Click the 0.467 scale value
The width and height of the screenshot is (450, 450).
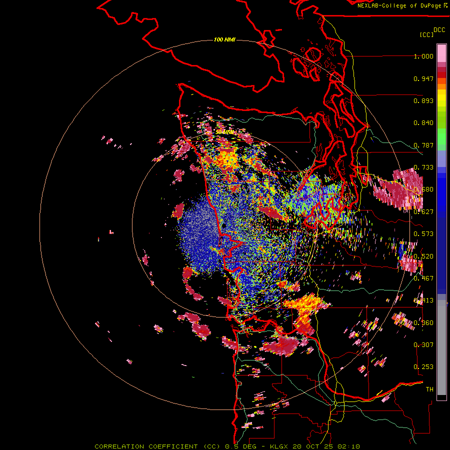[x=423, y=278]
